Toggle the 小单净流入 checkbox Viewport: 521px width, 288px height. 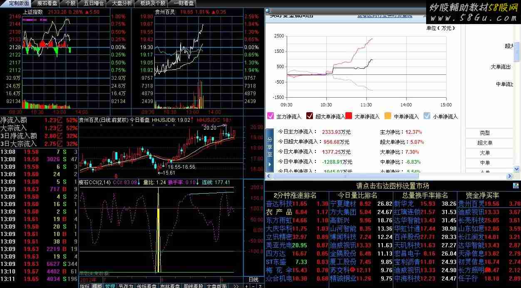427,116
